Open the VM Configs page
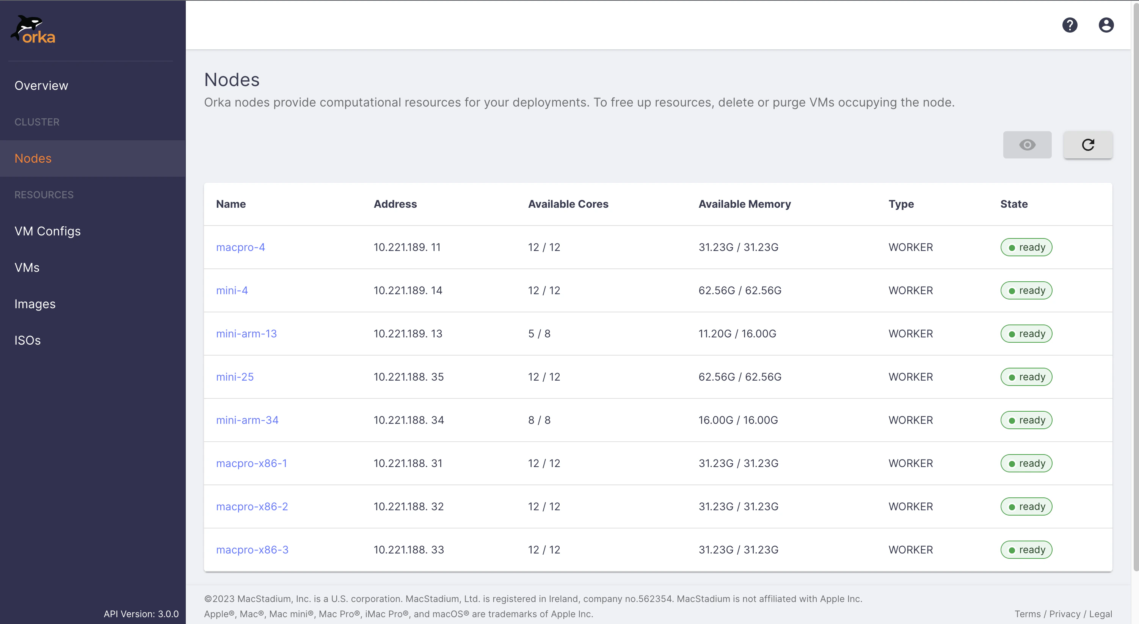Image resolution: width=1139 pixels, height=624 pixels. [47, 231]
